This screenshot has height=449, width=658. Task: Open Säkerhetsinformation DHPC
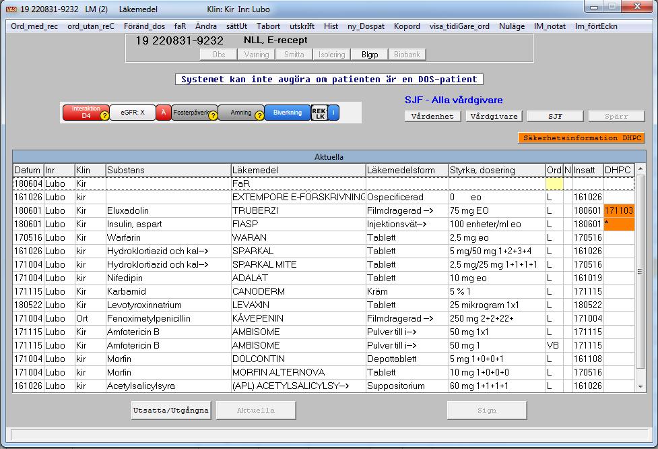[x=582, y=138]
